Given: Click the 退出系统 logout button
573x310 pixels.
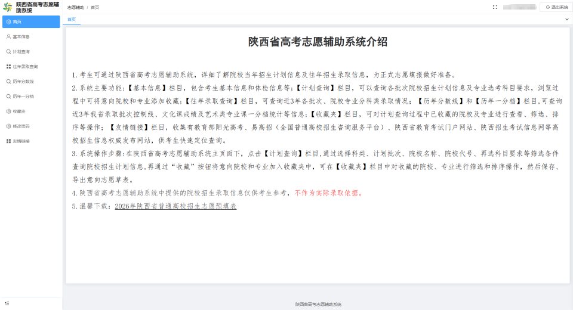Looking at the screenshot, I should pyautogui.click(x=556, y=7).
